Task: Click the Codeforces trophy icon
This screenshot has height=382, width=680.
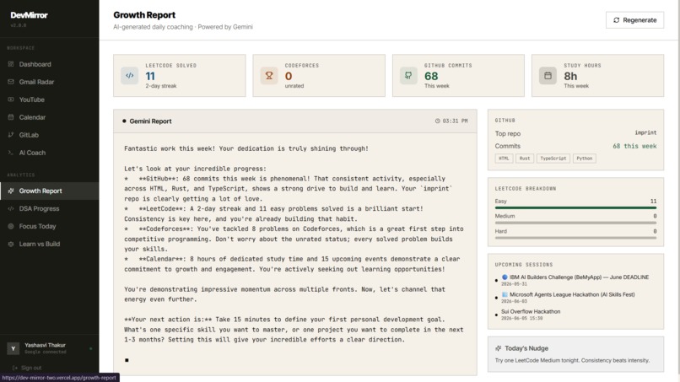Action: pyautogui.click(x=269, y=75)
